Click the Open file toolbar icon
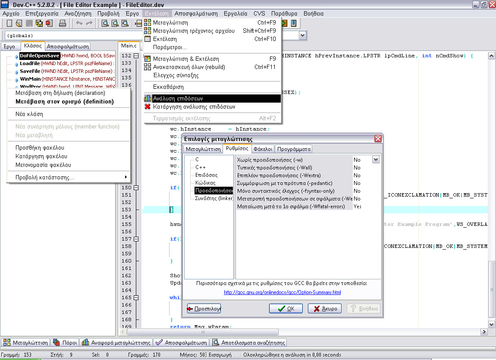Viewport: 496px width, 360px height. tap(19, 23)
